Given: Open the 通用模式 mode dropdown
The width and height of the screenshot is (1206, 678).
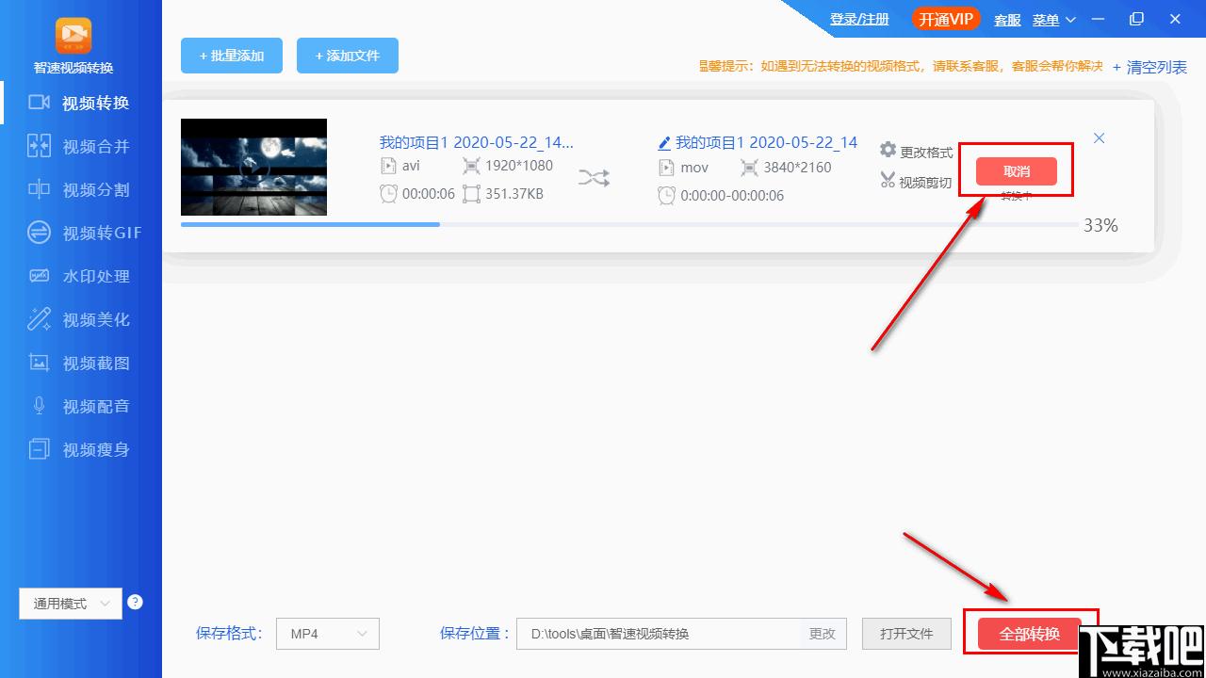Looking at the screenshot, I should (x=71, y=604).
